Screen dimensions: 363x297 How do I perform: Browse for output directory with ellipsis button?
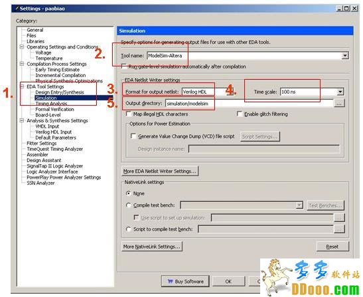pos(339,104)
